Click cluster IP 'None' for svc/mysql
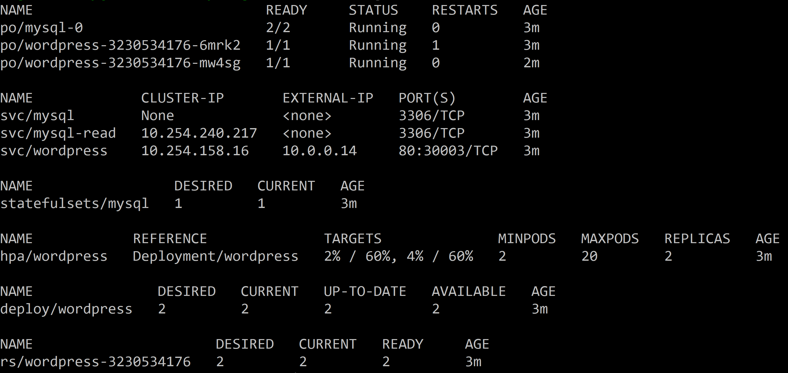The height and width of the screenshot is (373, 788). point(157,116)
